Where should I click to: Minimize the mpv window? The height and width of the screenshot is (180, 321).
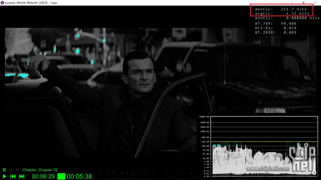[x=292, y=3]
